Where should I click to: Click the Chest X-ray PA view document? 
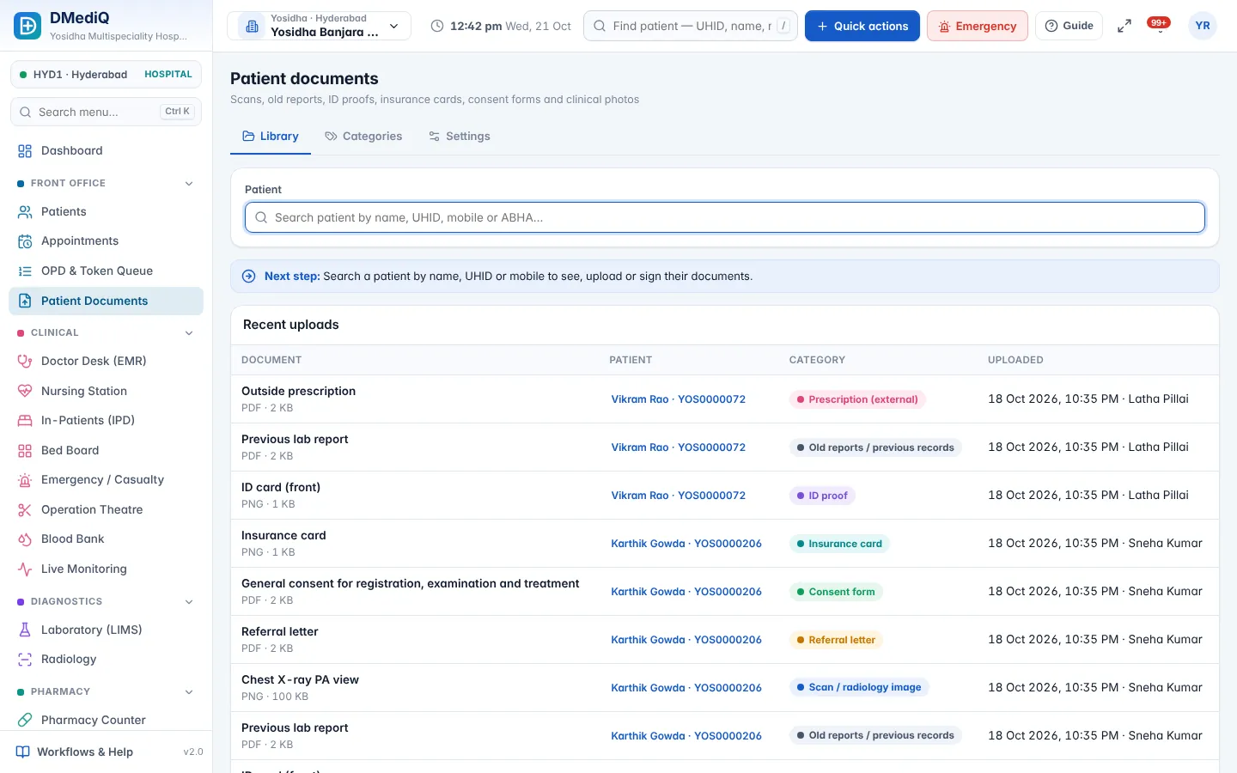point(300,679)
